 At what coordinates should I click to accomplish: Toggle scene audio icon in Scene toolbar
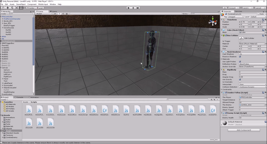[x=63, y=14]
